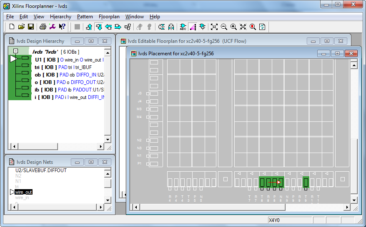Viewport: 366px width, 227px height.
Task: Open a file using the folder icon
Action: coord(21,27)
